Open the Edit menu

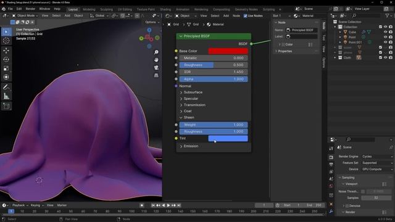click(19, 9)
